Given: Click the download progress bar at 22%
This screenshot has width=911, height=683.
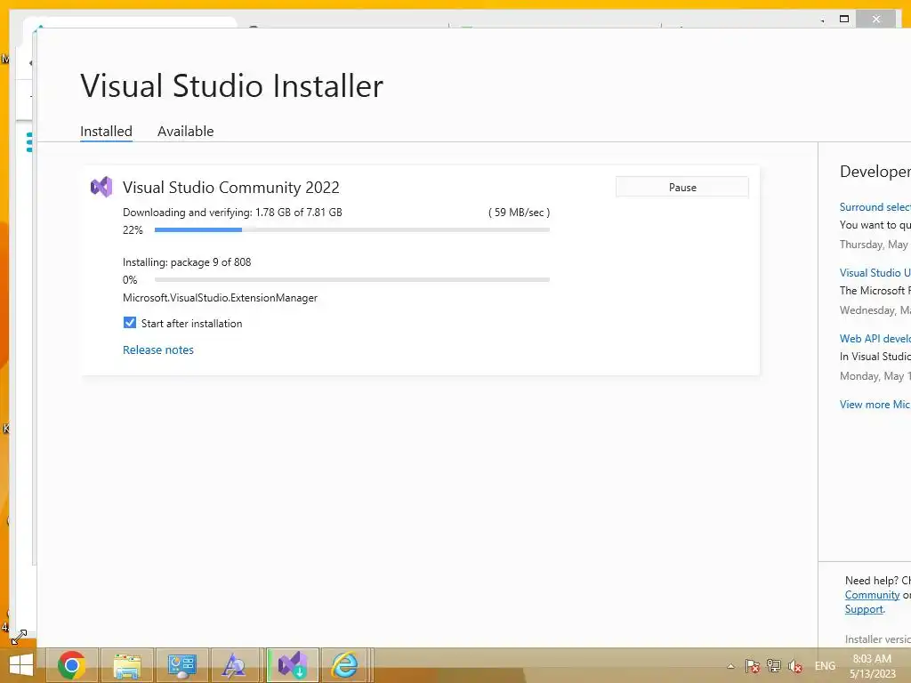Looking at the screenshot, I should [x=352, y=230].
